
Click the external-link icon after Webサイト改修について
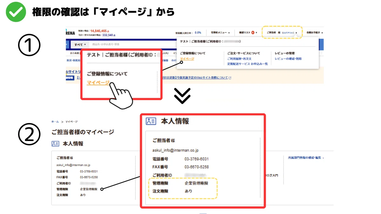tap(230, 78)
